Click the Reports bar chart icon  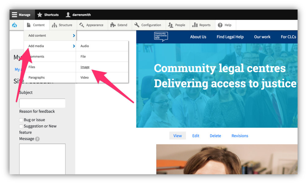click(195, 25)
